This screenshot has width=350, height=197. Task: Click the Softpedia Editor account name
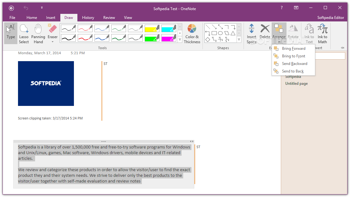[x=331, y=18]
